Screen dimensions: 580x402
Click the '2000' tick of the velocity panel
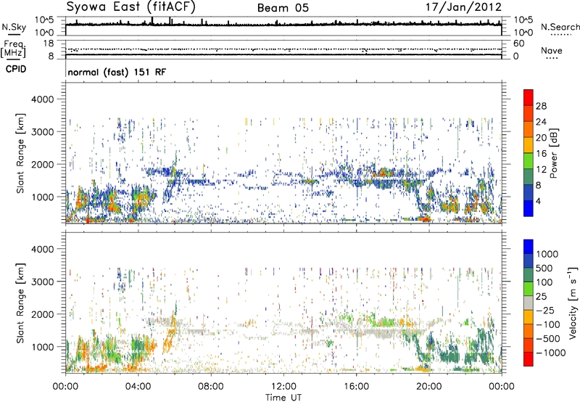pos(42,314)
